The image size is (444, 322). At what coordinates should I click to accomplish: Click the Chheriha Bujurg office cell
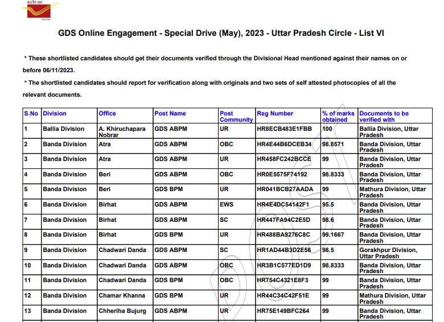(x=122, y=311)
